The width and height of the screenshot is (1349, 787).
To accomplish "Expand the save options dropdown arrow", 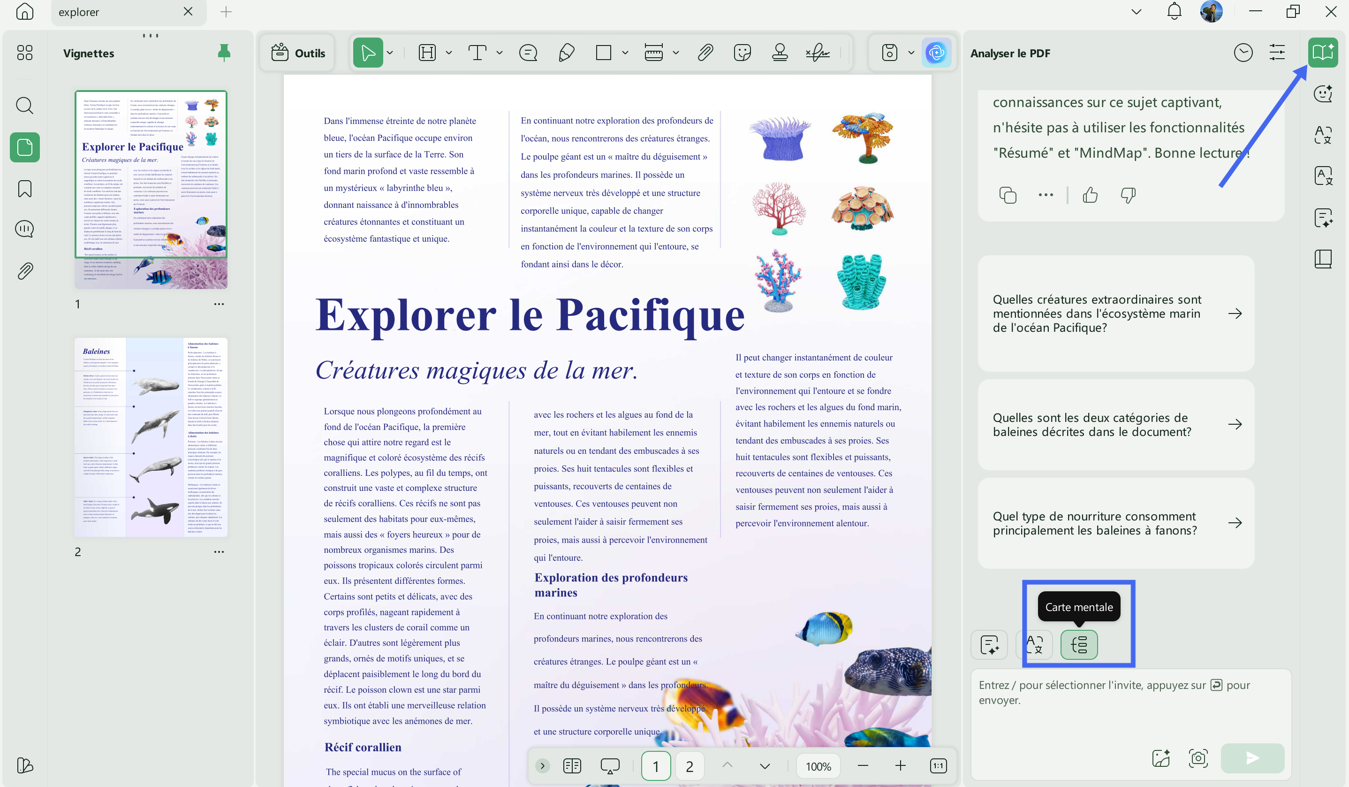I will (x=911, y=53).
